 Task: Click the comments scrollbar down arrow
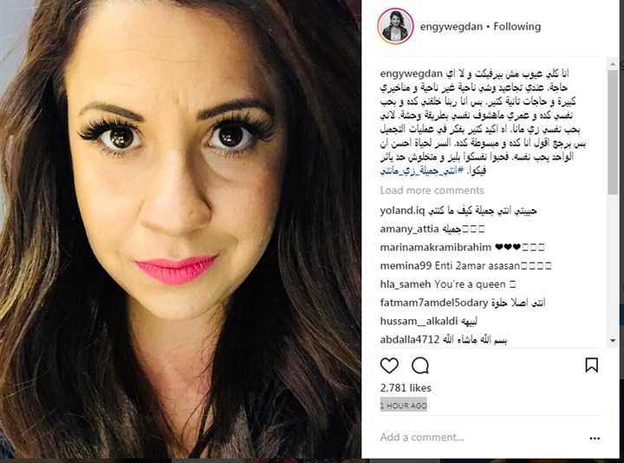point(613,341)
